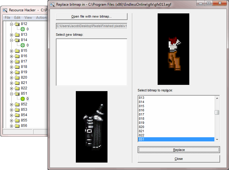Select the gear resource under folder 814
This screenshot has height=170, width=229.
23,45
